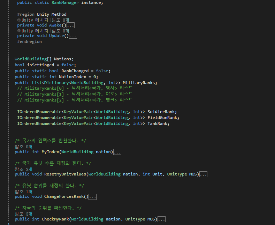
Task: Click the comment '// MilitaryRanks[2]' line
Action: (x=75, y=100)
